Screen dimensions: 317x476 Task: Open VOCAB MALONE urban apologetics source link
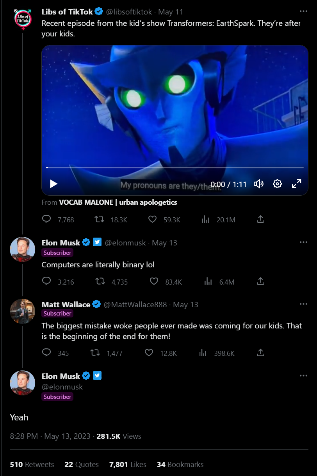(118, 202)
